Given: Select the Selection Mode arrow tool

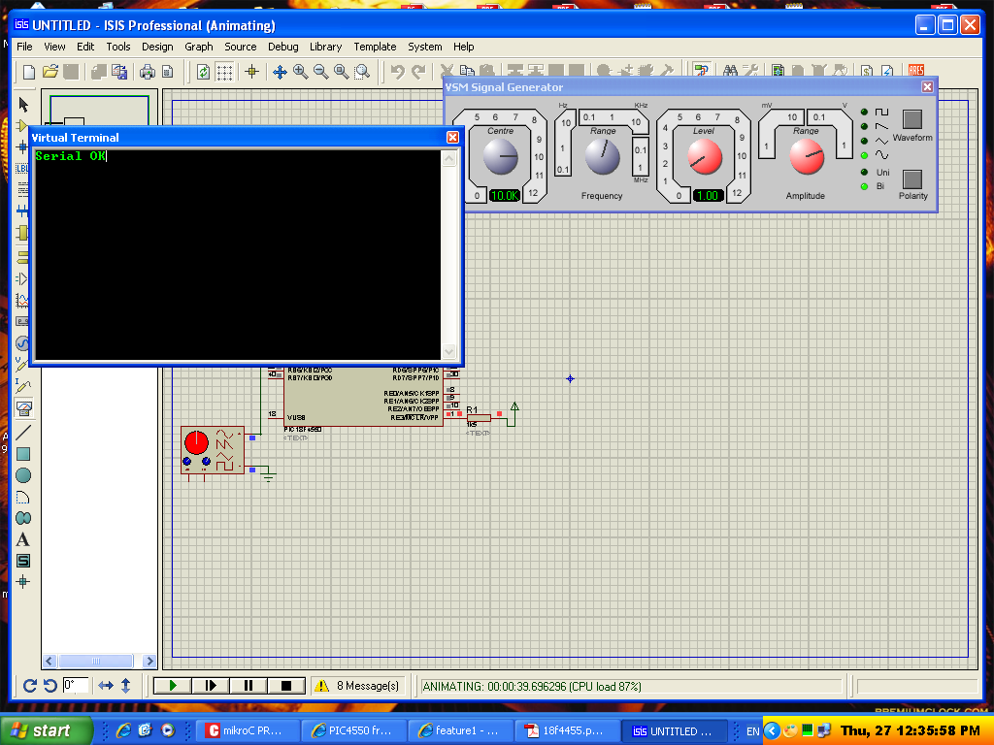Looking at the screenshot, I should point(23,104).
